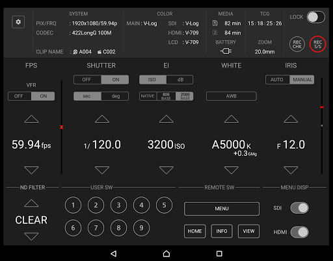Image resolution: width=333 pixels, height=261 pixels.
Task: Decrease shutter speed with the down arrow
Action: 102,170
